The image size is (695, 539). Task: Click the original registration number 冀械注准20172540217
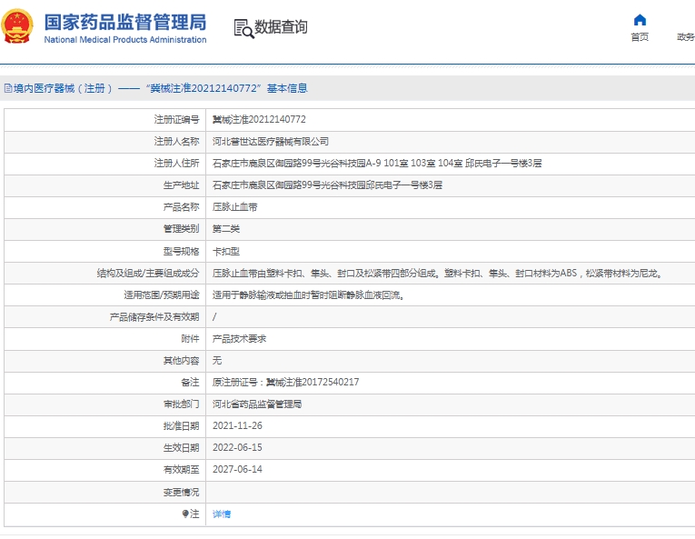pos(285,383)
